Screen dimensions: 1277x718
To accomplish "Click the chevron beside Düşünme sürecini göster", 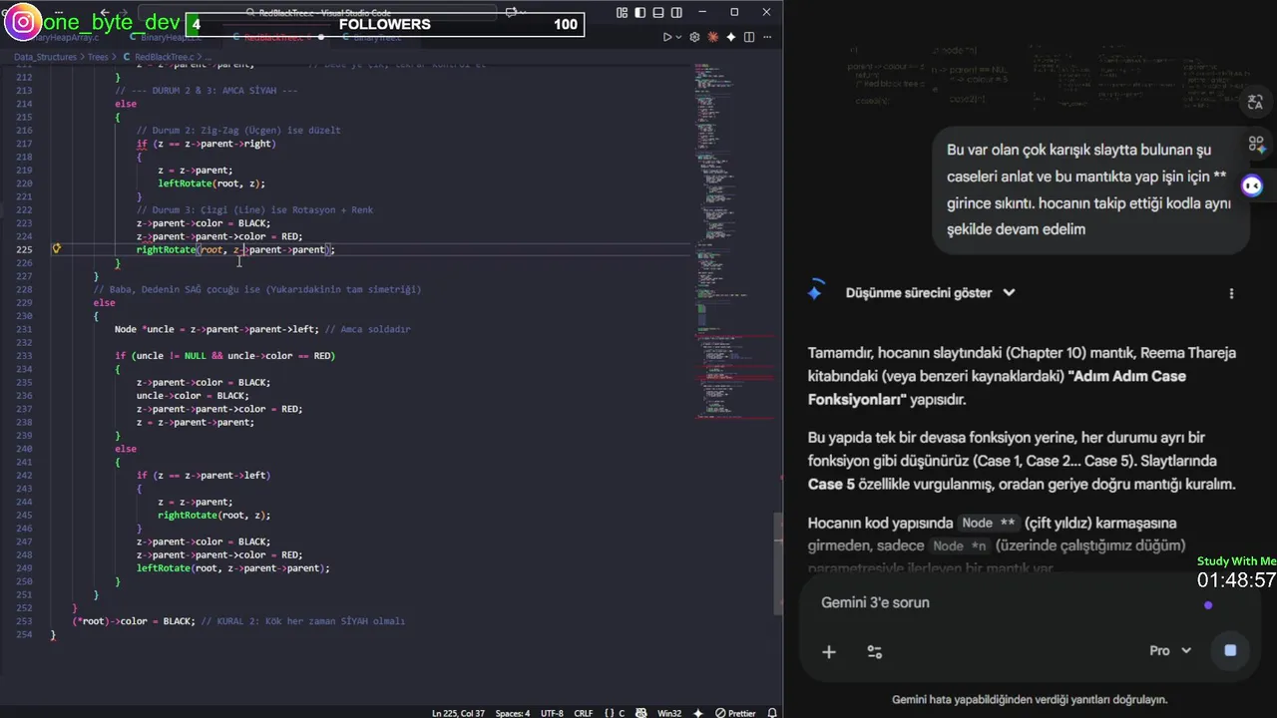I will [1009, 293].
